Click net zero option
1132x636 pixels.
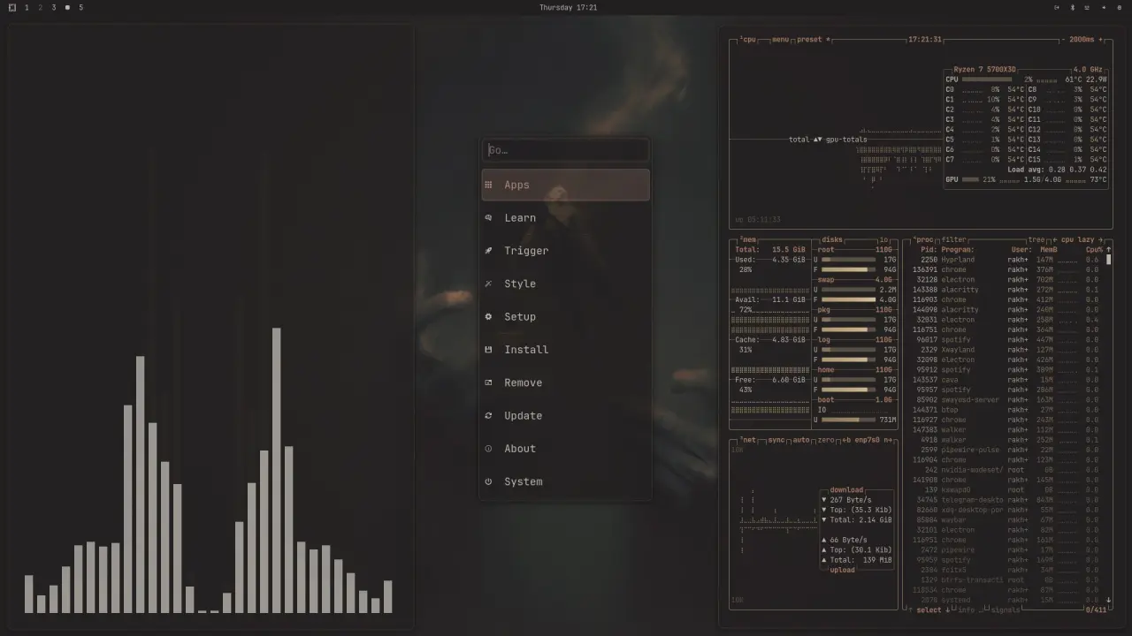tap(827, 440)
